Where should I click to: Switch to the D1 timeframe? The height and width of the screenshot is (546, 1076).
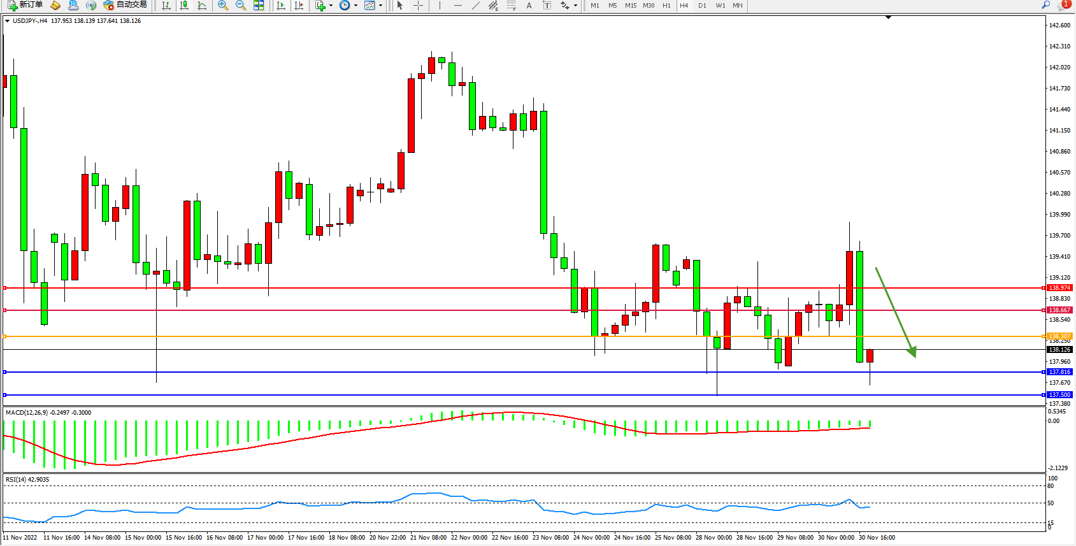point(702,5)
